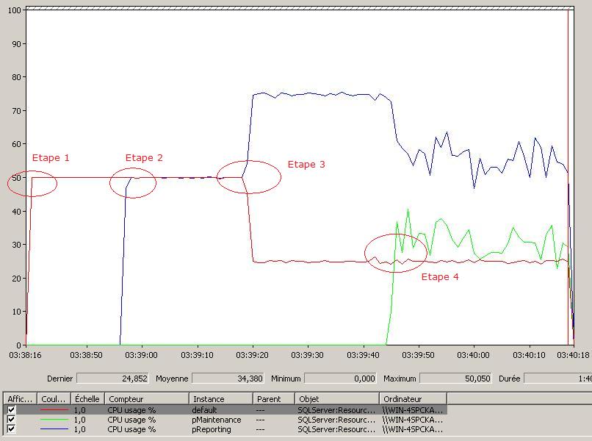The width and height of the screenshot is (592, 441).
Task: Click the Échelle column header
Action: pos(88,399)
